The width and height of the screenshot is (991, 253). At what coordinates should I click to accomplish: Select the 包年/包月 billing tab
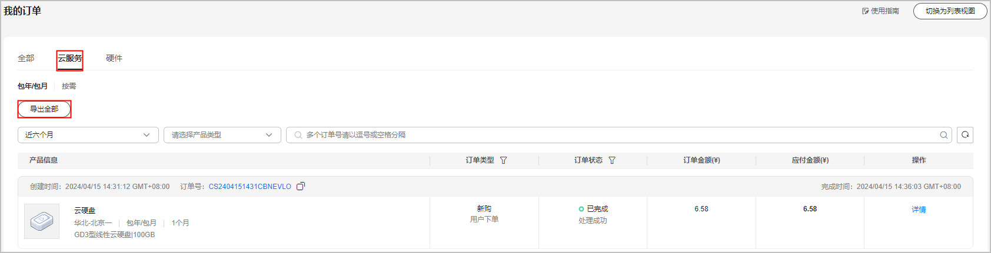coord(32,86)
